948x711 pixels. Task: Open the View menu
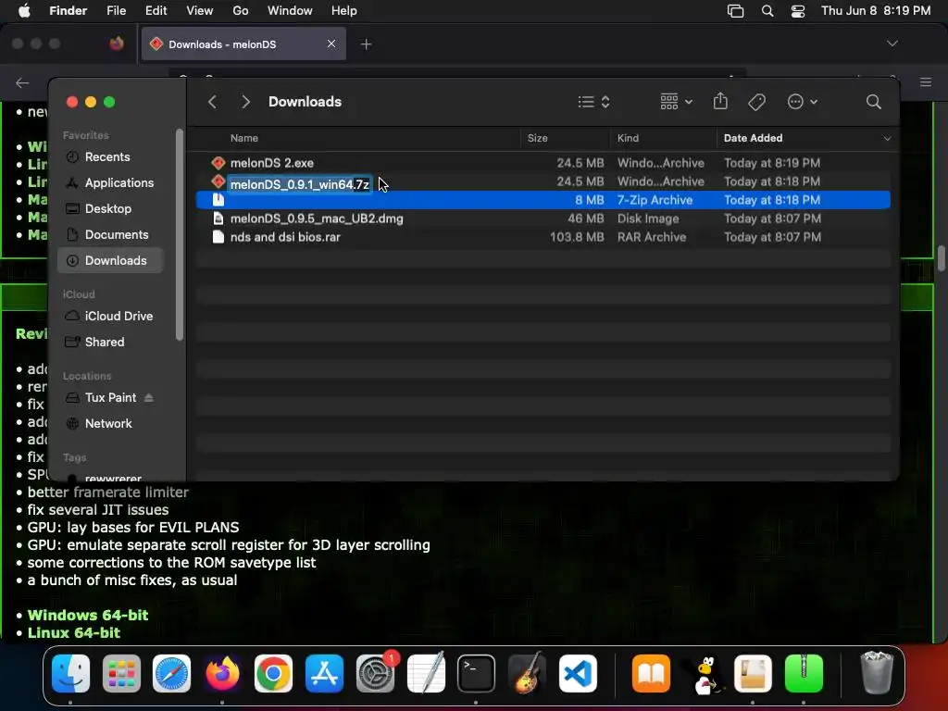(200, 11)
